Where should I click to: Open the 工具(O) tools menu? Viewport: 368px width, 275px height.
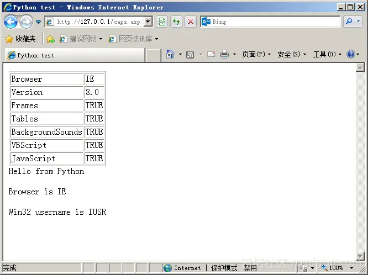point(327,54)
